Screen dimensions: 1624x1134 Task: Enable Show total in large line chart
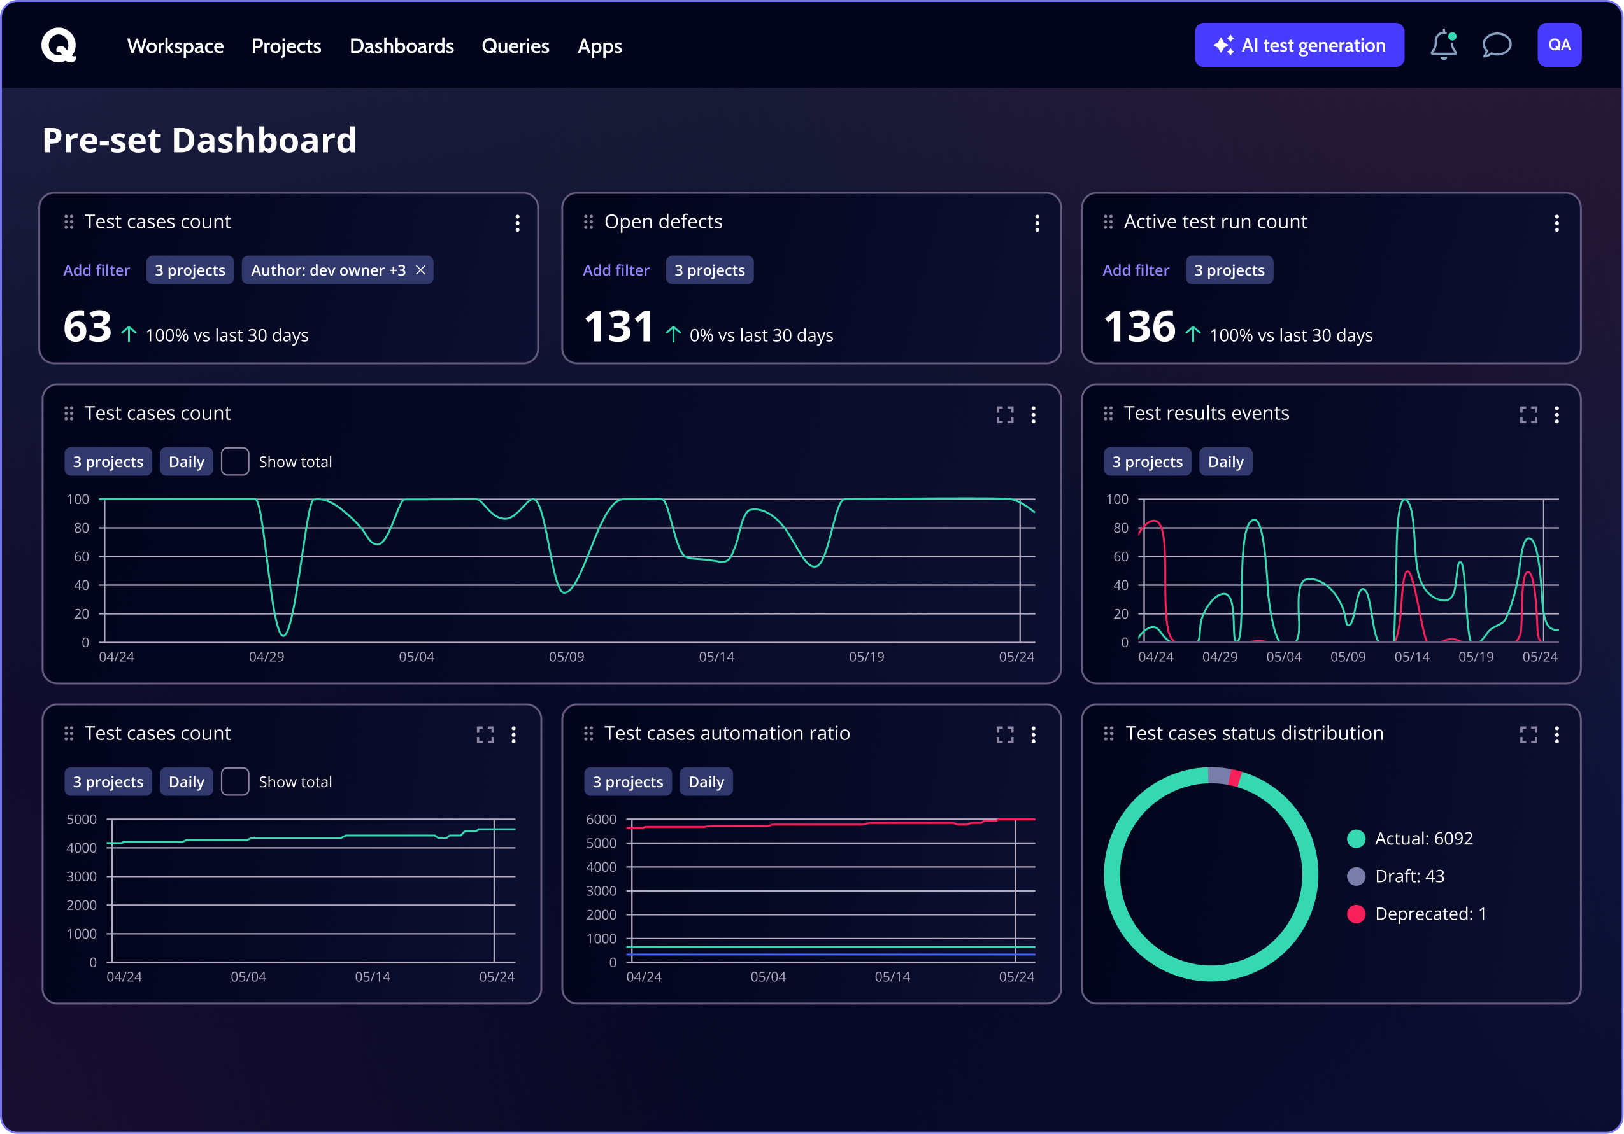pyautogui.click(x=235, y=461)
